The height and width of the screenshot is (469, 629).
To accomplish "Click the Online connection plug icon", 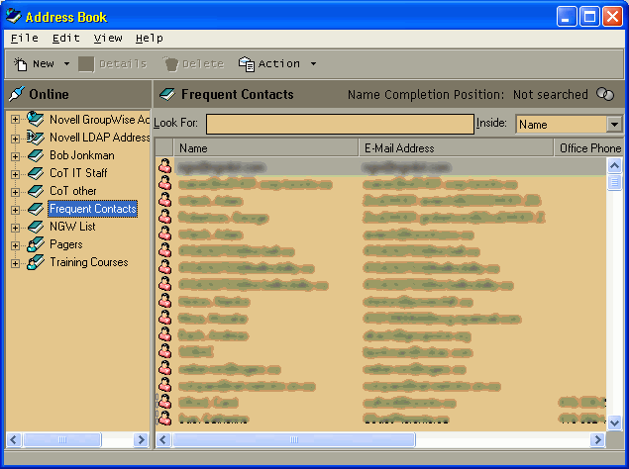I will [x=16, y=94].
